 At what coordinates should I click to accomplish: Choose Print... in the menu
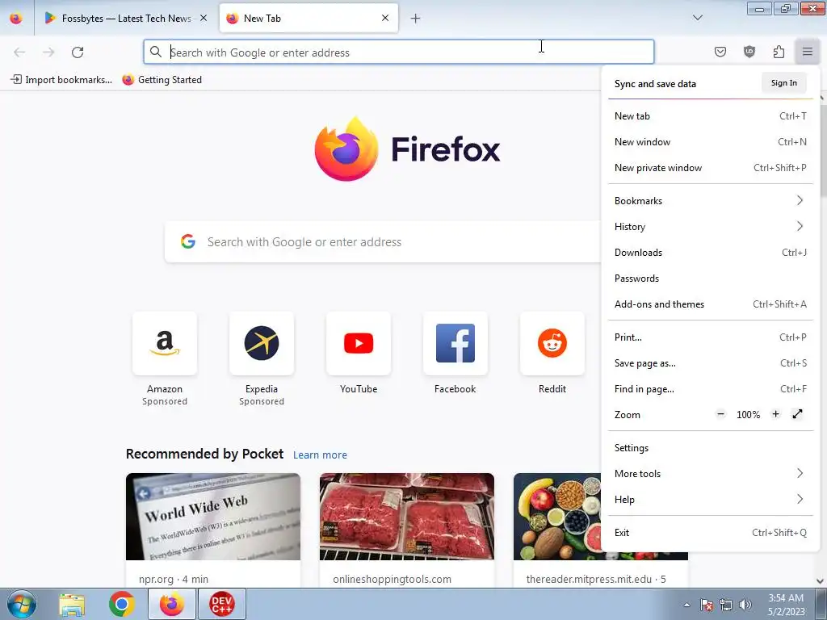click(711, 337)
